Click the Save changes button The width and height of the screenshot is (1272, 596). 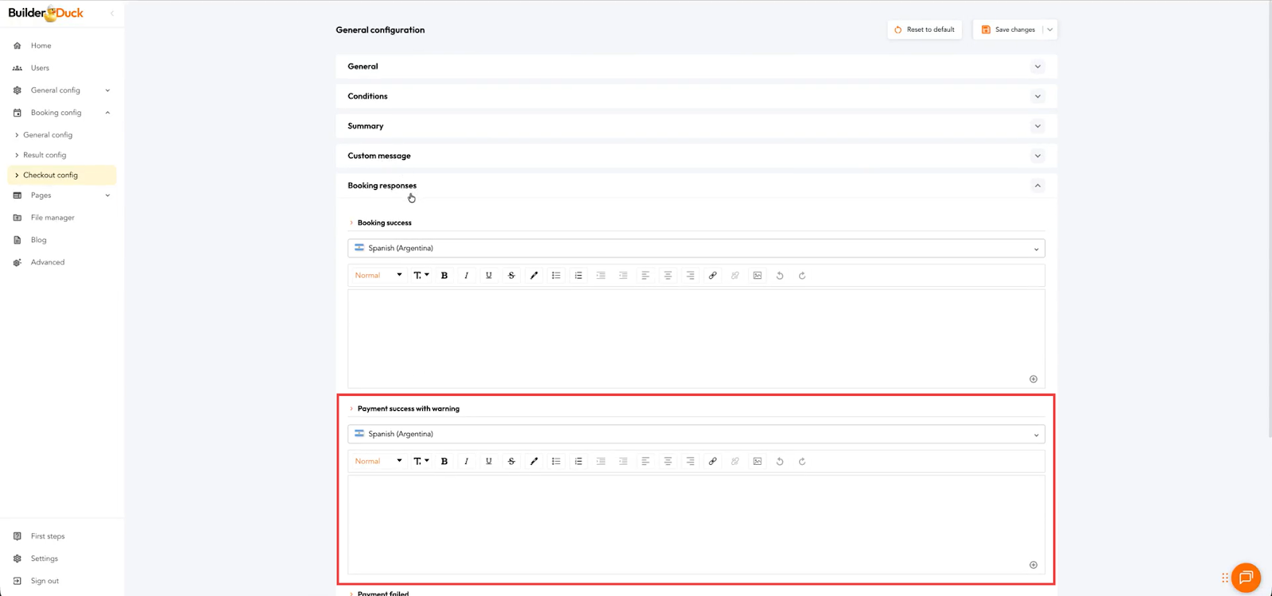[1008, 30]
